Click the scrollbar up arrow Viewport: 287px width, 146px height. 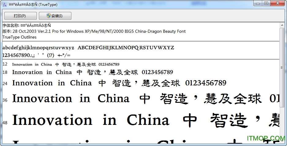click(282, 25)
